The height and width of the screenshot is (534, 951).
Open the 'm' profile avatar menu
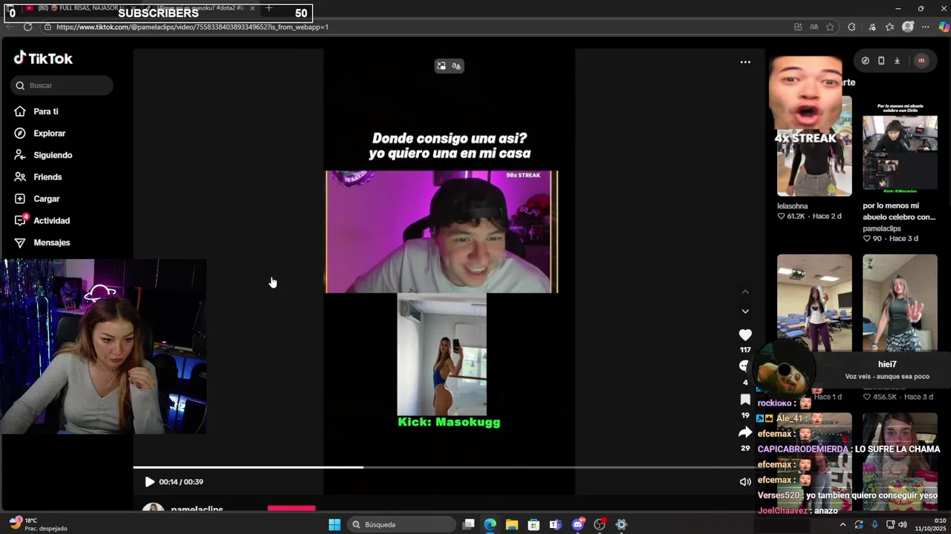921,61
